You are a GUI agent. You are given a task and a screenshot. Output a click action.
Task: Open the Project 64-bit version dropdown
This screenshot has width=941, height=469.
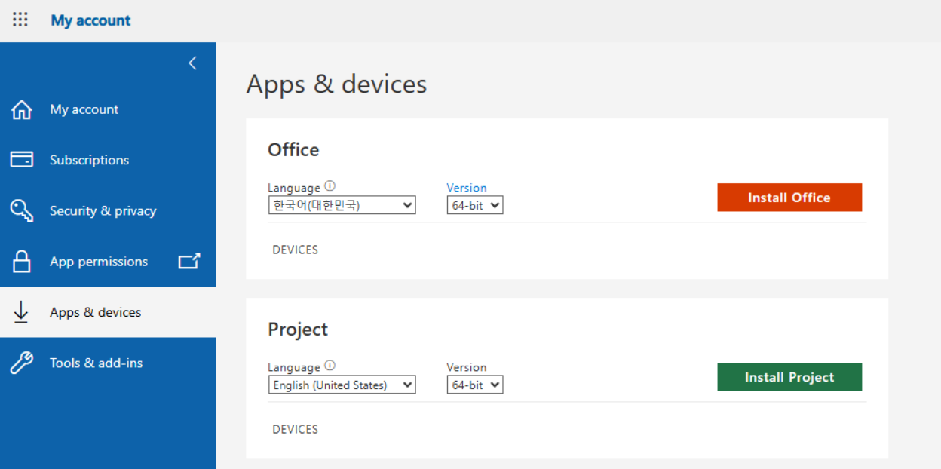475,385
